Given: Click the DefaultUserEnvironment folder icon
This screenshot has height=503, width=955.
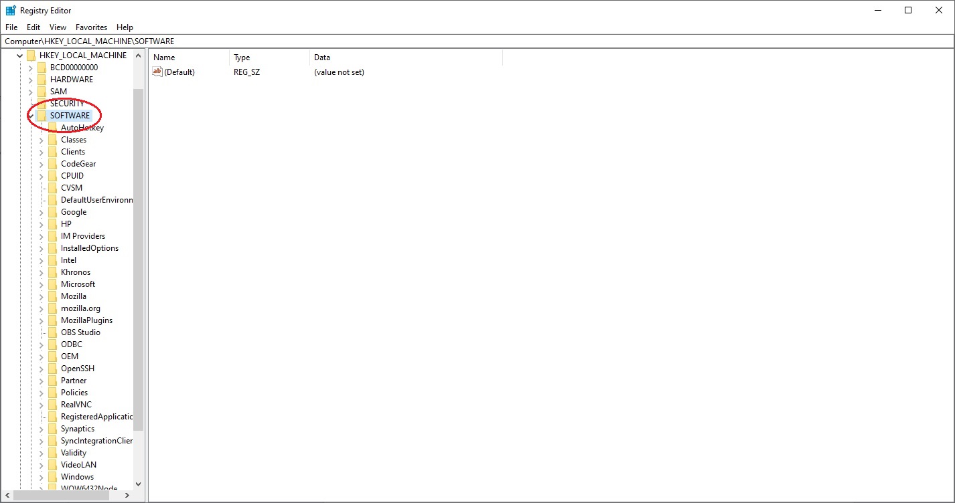Looking at the screenshot, I should point(52,200).
